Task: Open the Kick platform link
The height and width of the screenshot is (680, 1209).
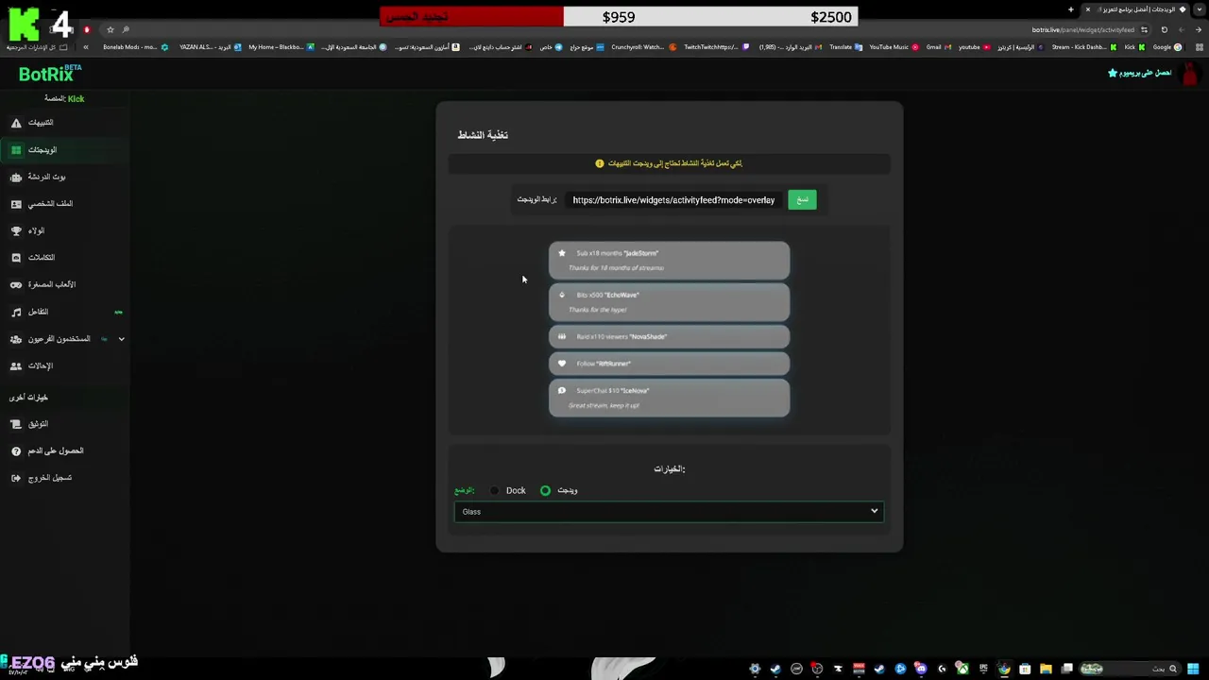Action: tap(76, 98)
